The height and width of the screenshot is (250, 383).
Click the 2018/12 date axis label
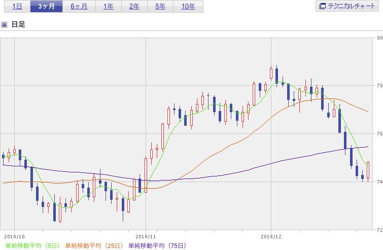point(271,237)
